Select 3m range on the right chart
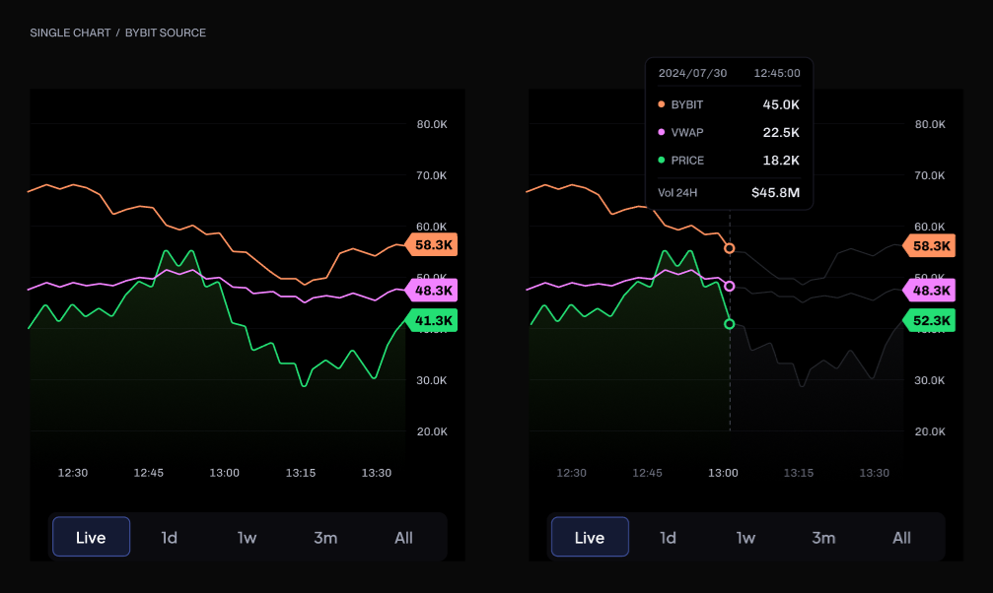993x593 pixels. coord(823,538)
